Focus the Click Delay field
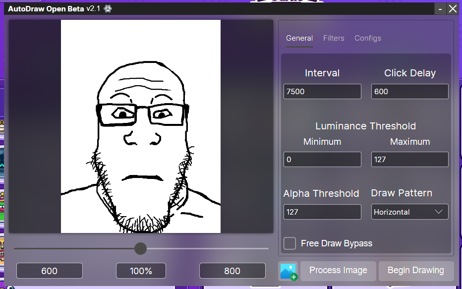Screen dimensions: 462x289 (409, 92)
